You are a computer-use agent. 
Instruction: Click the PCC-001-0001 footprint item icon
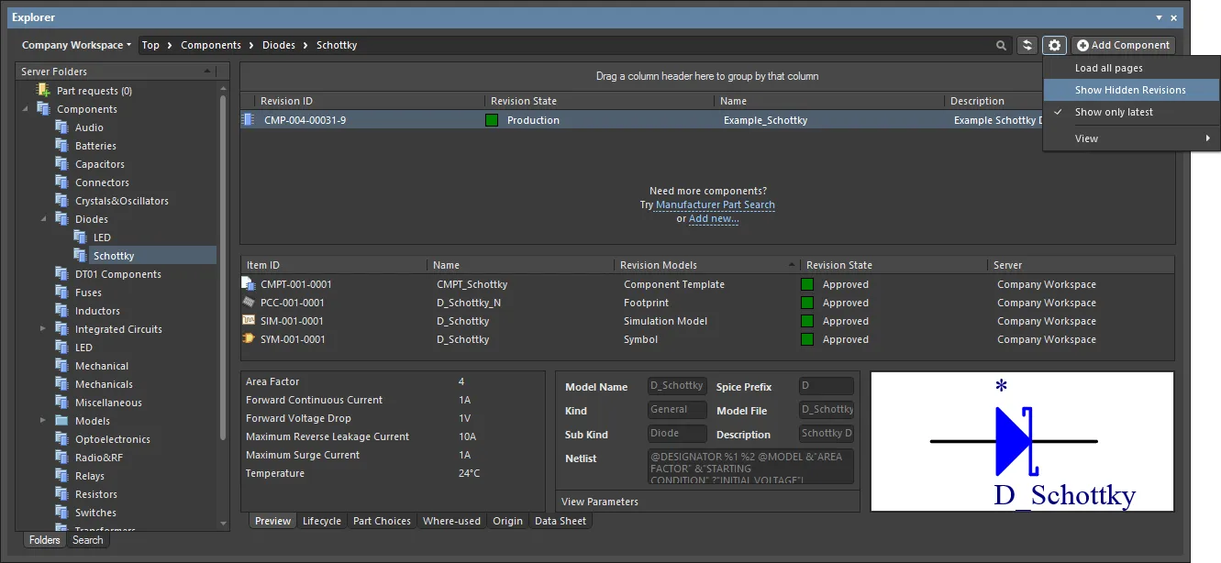249,303
